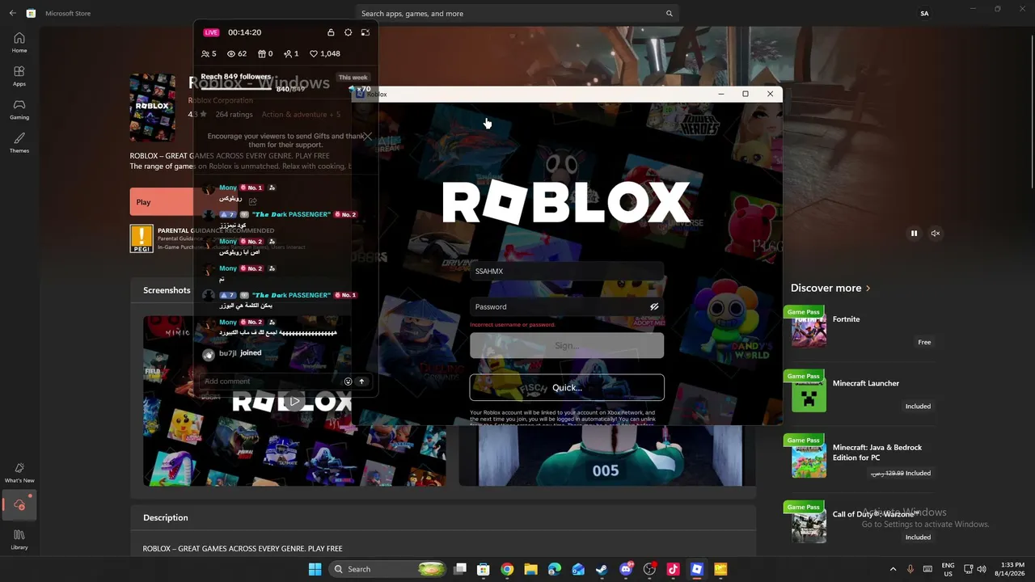This screenshot has height=582, width=1035.
Task: Open Apps section in Microsoft Store sidebar
Action: (19, 76)
